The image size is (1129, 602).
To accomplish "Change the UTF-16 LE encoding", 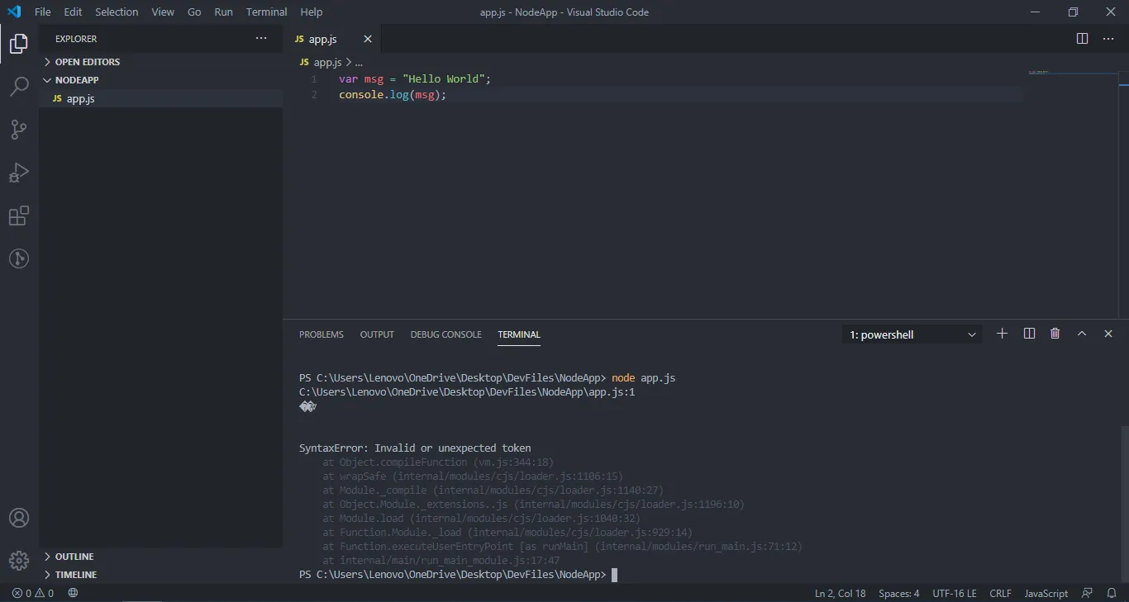I will click(x=954, y=593).
